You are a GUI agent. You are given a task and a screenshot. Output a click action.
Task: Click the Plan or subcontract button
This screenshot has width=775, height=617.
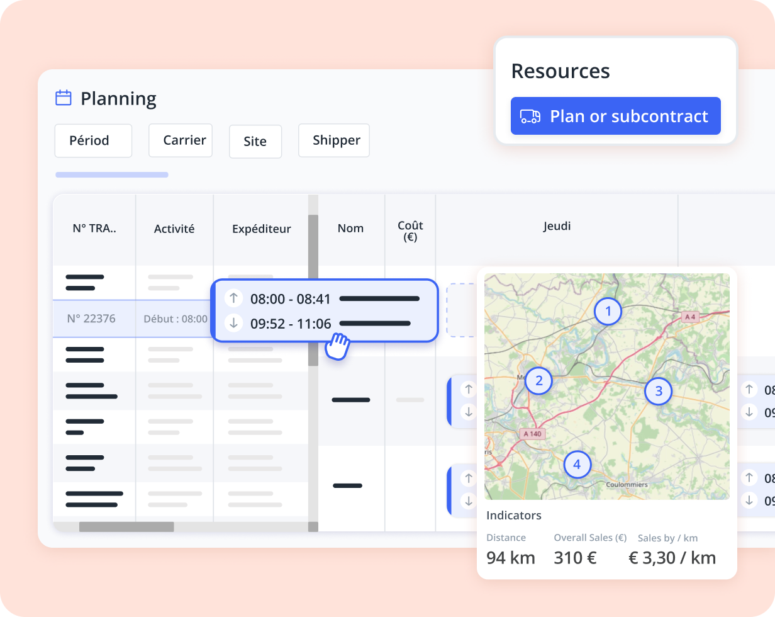tap(615, 116)
